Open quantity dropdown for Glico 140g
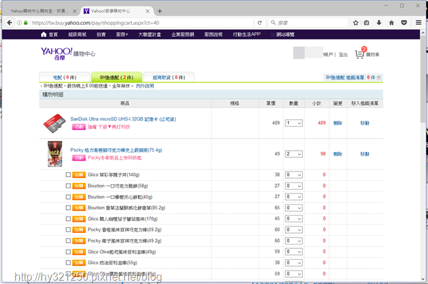428x284 pixels. coord(294,175)
